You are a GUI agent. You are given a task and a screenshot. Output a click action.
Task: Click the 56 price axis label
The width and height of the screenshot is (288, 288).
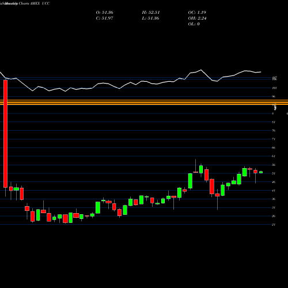coord(274,165)
